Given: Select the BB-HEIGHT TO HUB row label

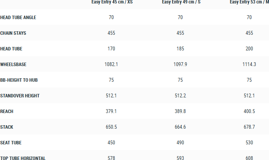Looking at the screenshot, I should pyautogui.click(x=19, y=80).
